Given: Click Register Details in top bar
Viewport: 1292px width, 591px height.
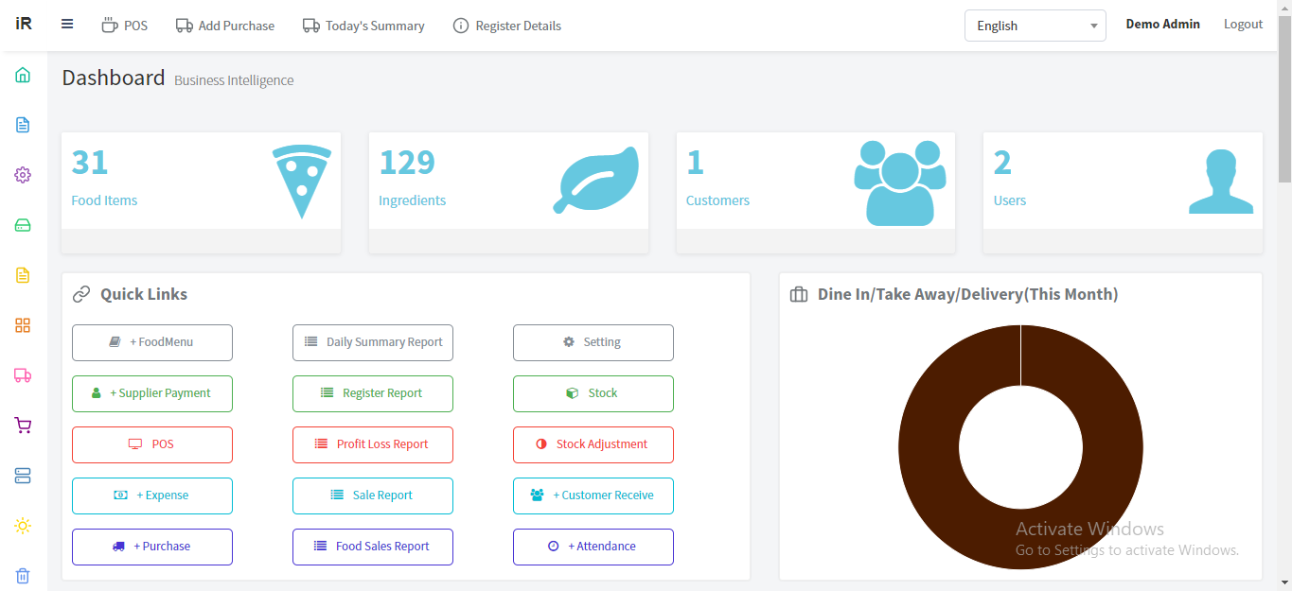Looking at the screenshot, I should 507,26.
